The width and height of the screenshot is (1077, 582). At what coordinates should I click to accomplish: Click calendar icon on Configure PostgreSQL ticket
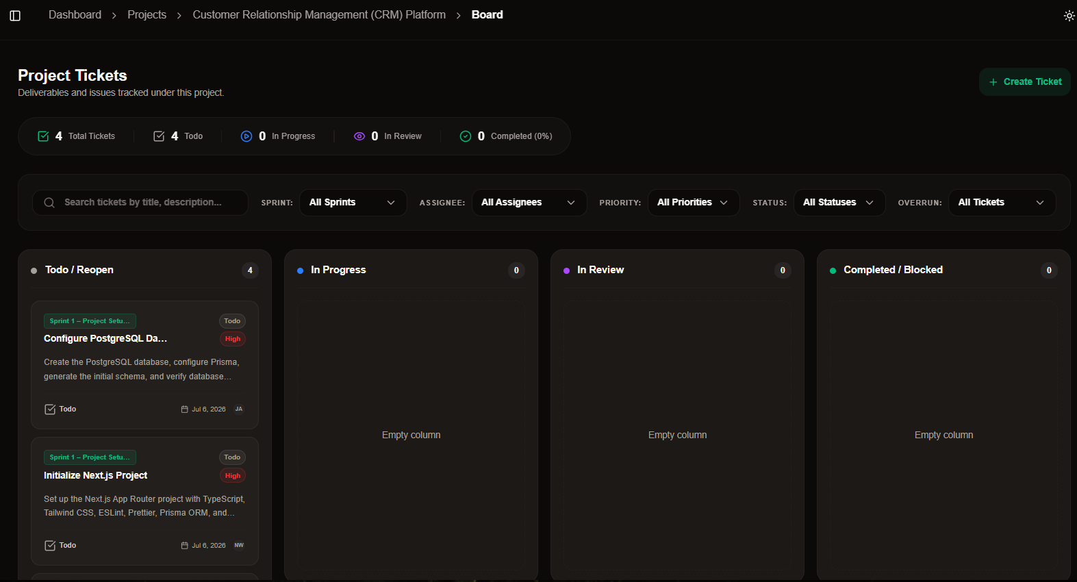(x=184, y=409)
